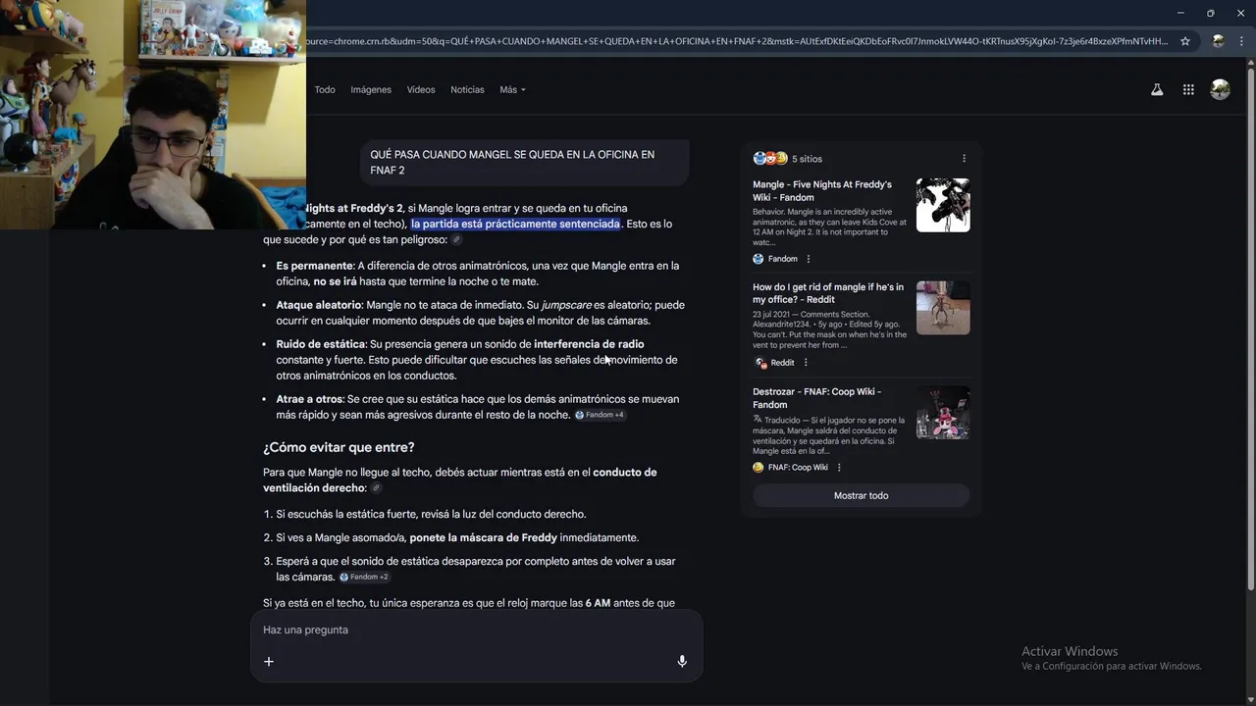Click the Chrome address bar URL

pyautogui.click(x=736, y=41)
